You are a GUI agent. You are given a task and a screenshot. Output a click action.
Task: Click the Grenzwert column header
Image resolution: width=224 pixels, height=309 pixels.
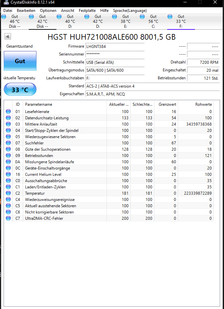[x=166, y=104]
